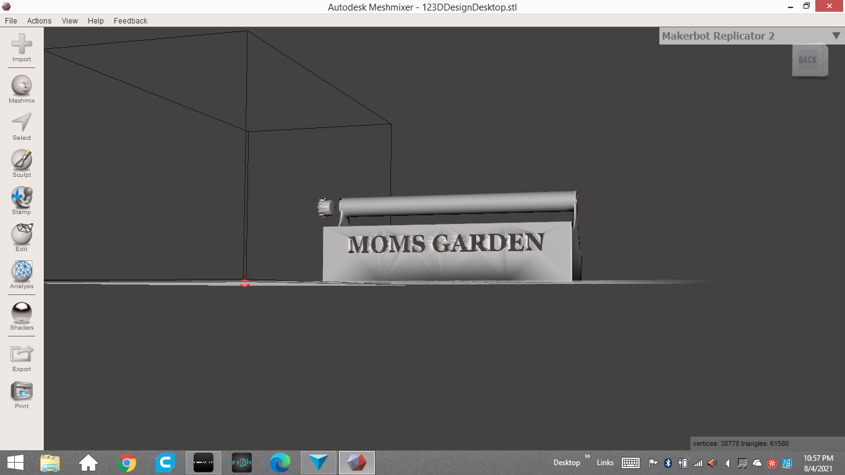Open the OneDrive cloud icon in the tray

point(757,463)
